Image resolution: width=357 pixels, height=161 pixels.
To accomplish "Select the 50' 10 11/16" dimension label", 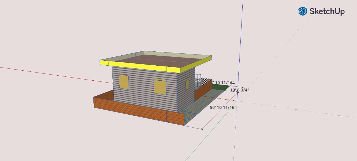I will point(223,107).
